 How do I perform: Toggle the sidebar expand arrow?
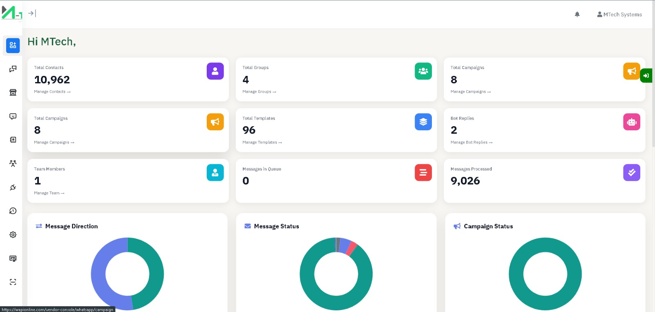click(x=32, y=13)
